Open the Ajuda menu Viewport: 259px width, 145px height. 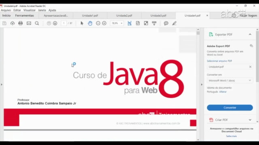click(52, 10)
